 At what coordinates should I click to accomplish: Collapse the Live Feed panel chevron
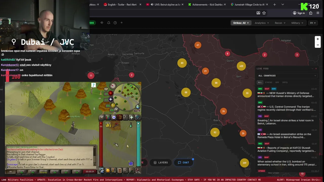pyautogui.click(x=312, y=69)
